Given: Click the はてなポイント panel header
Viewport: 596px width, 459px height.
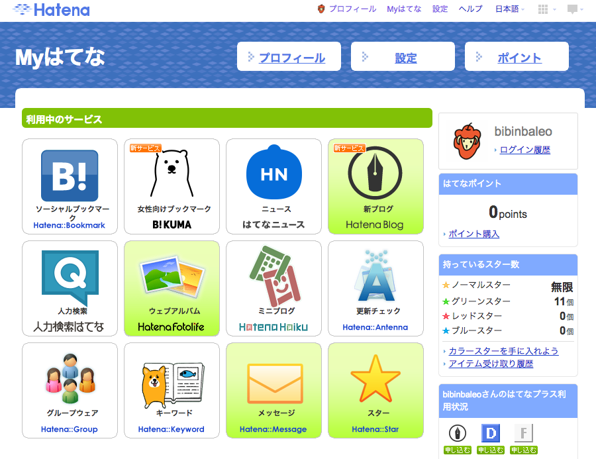Looking at the screenshot, I should click(508, 184).
